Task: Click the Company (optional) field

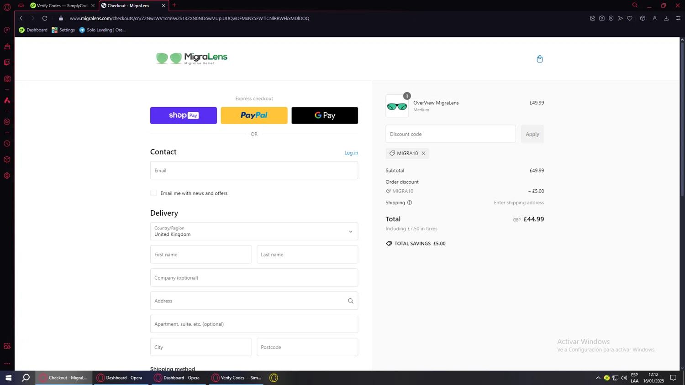Action: pyautogui.click(x=254, y=278)
